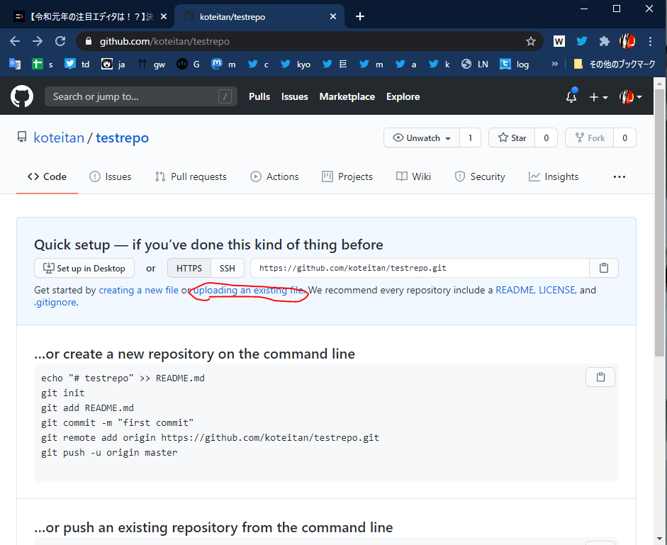This screenshot has width=667, height=545.
Task: Select the SSH protocol toggle
Action: click(x=227, y=268)
